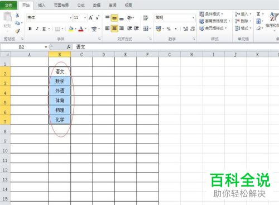
Task: Apply Comma Style
Action: point(176,28)
